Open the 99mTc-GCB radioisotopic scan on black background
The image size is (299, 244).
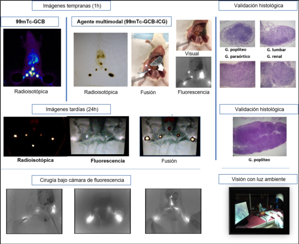(32, 57)
